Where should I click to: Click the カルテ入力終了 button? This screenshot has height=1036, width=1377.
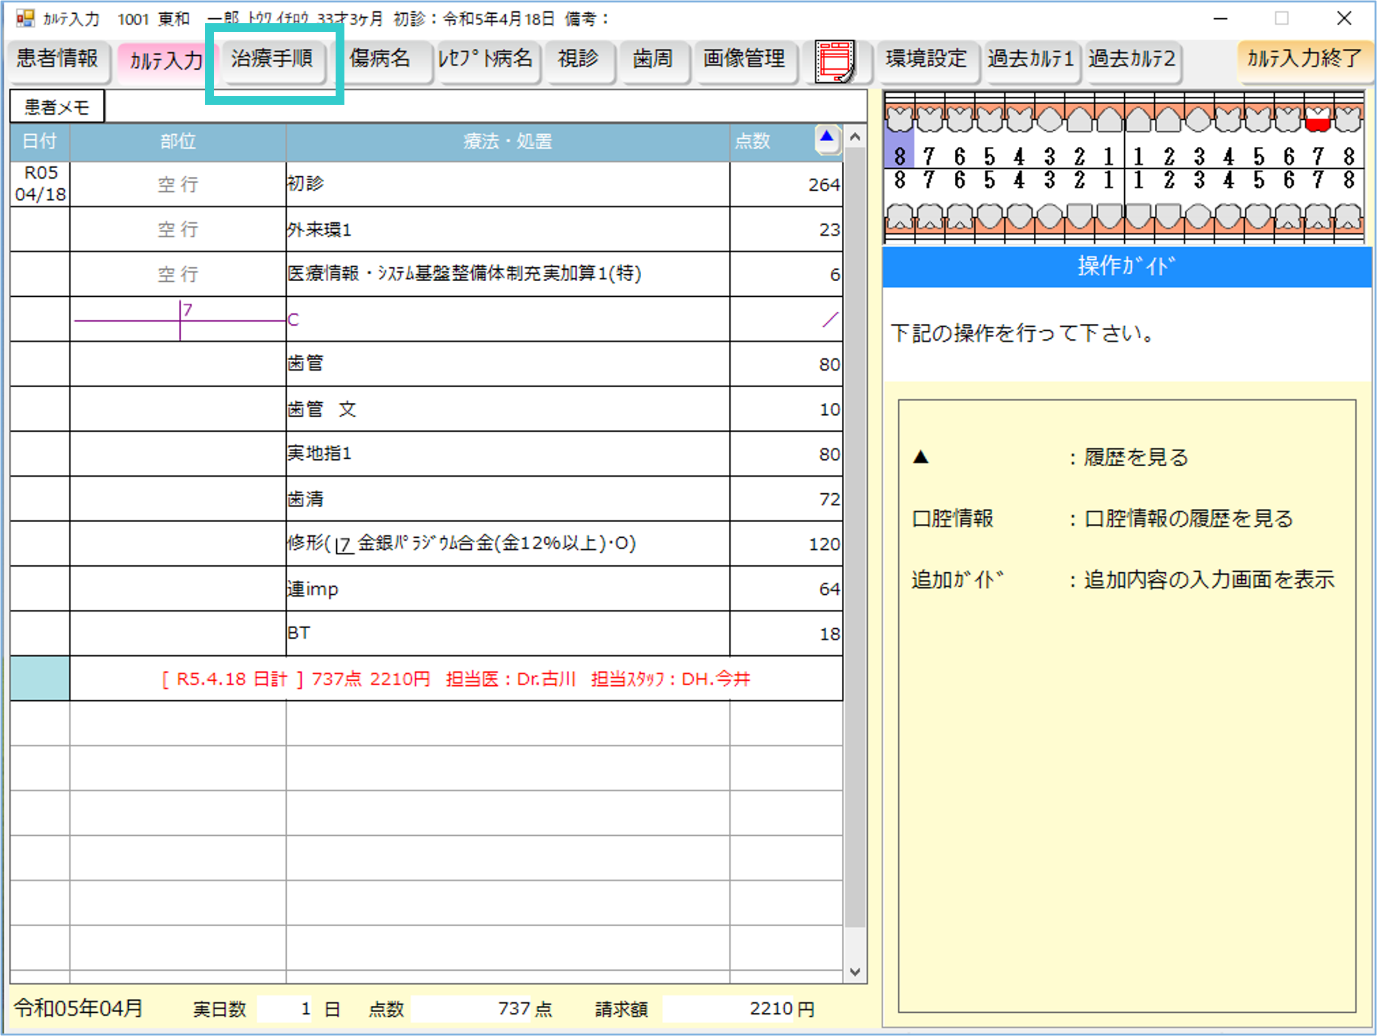pyautogui.click(x=1304, y=60)
